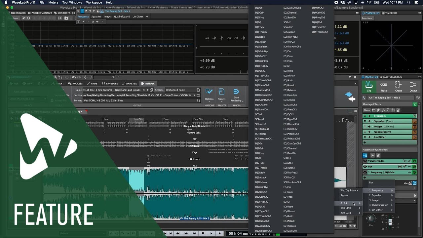Screen dimensions: 423x238
Task: Switch to the Master Section tab
Action: click(x=391, y=77)
